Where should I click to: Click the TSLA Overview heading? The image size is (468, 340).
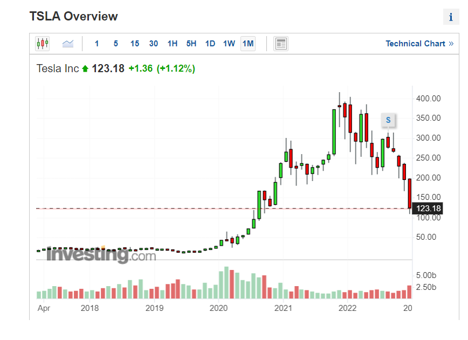click(x=73, y=16)
